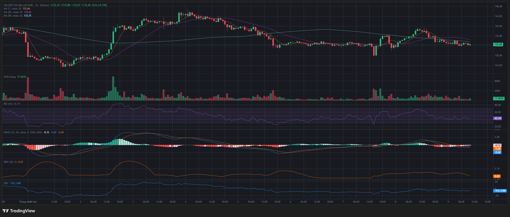510x217 pixels.
Task: Click the orange MACD signal label -0,48
Action: [x=498, y=149]
